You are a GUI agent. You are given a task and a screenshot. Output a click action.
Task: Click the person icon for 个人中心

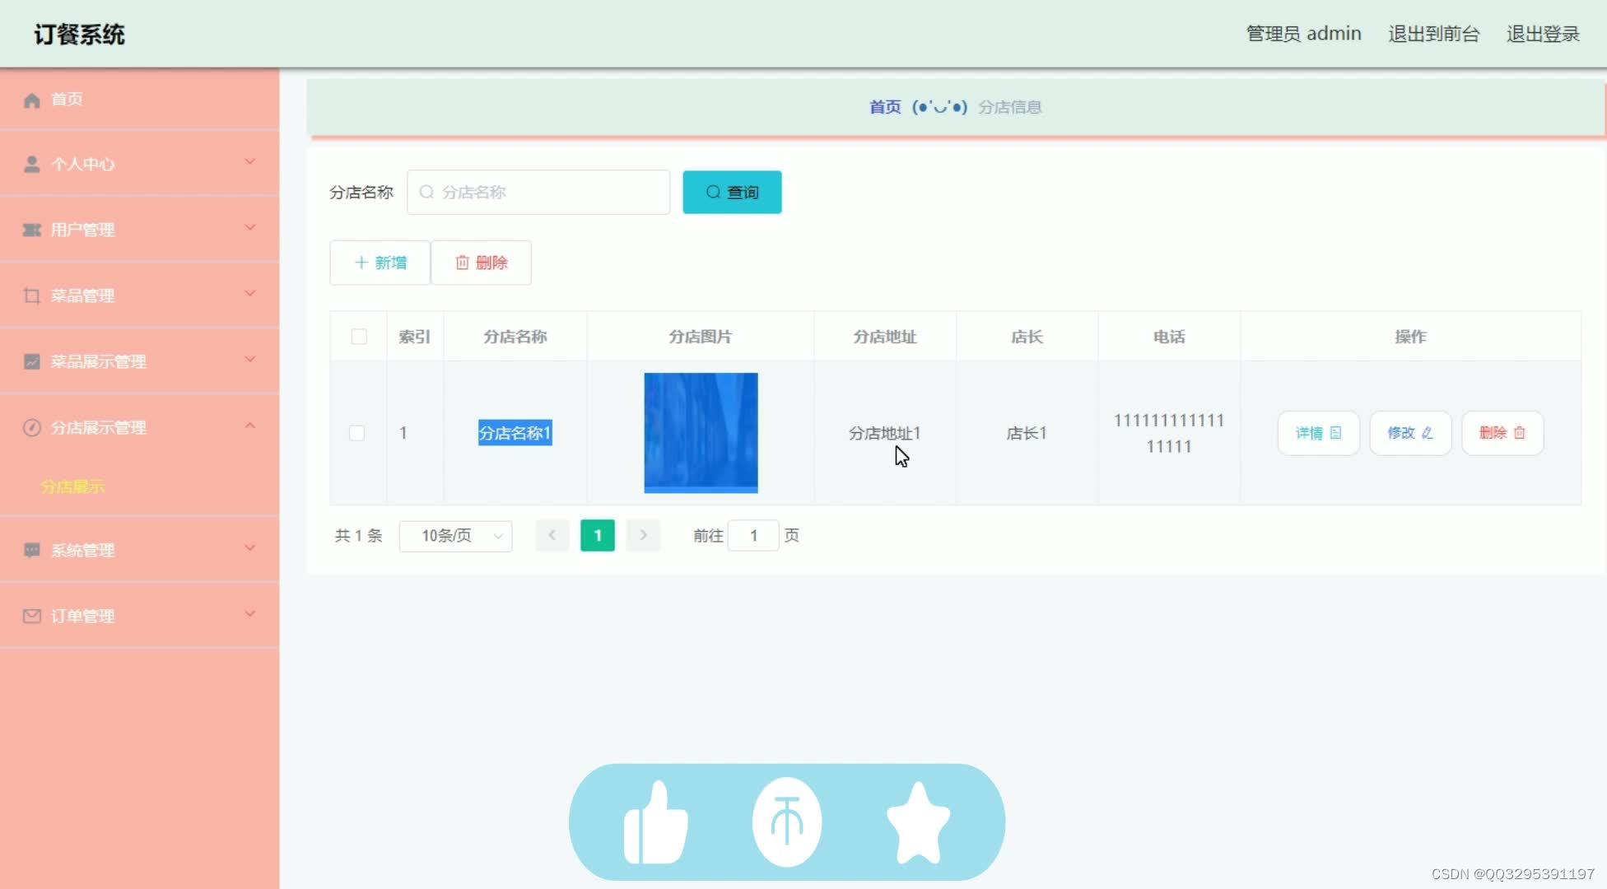(x=32, y=164)
